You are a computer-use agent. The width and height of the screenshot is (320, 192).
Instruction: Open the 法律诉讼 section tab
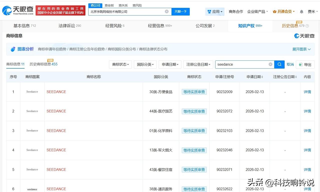(67, 25)
